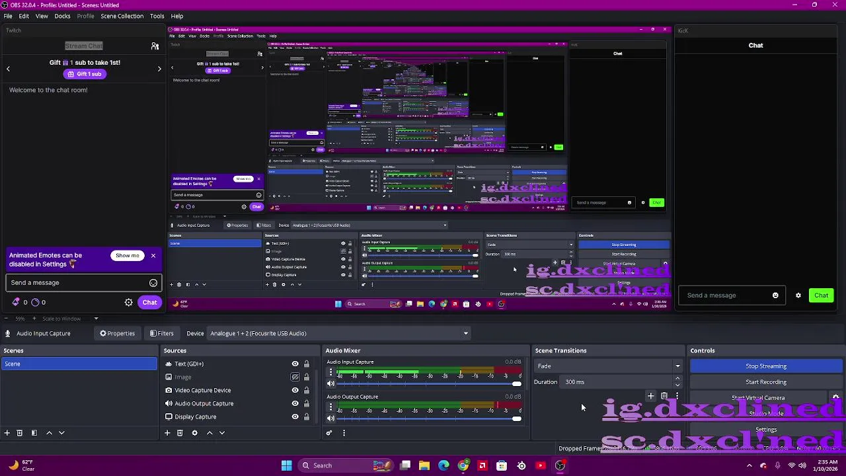Adjust Audio Input Capture volume slider

(x=429, y=384)
